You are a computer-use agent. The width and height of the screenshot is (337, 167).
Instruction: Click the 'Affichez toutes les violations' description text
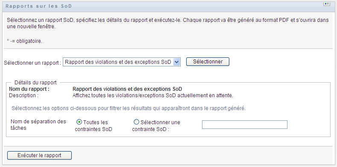153,95
